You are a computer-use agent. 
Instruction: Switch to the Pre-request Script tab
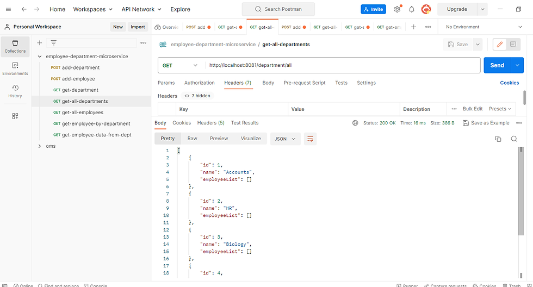pos(305,83)
